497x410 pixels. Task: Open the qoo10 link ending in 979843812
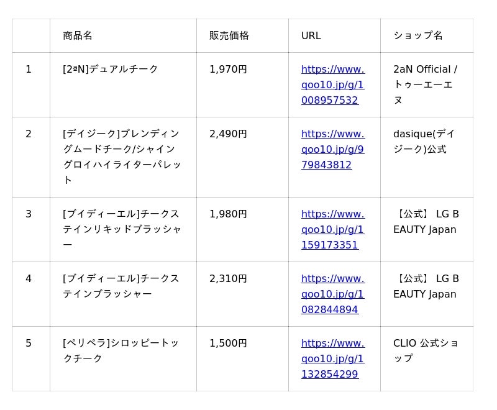tap(332, 149)
